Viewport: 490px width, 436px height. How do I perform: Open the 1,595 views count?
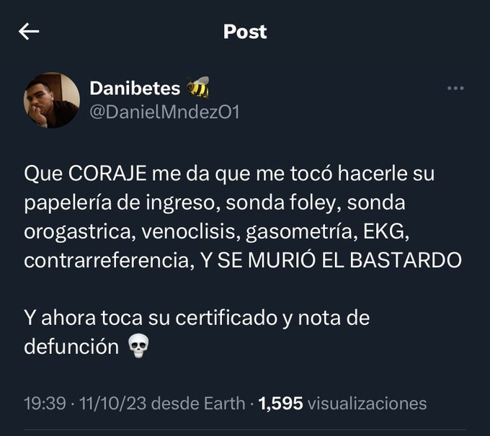pos(280,403)
